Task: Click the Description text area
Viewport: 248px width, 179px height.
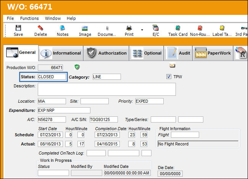Action: coord(107,89)
